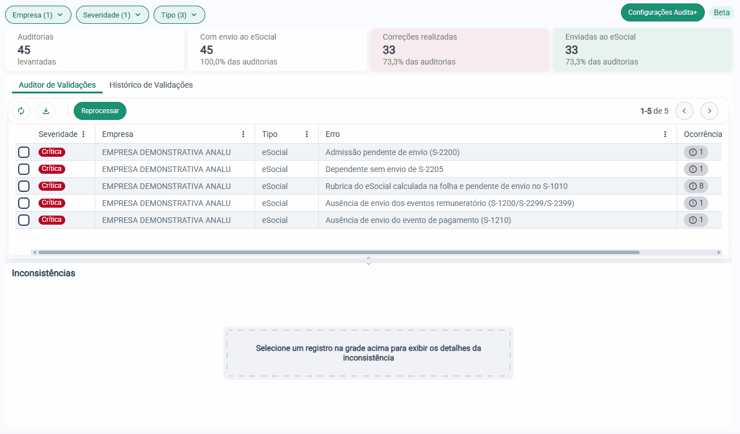The image size is (740, 434).
Task: Switch to Auditor de Validações tab
Action: click(x=57, y=85)
